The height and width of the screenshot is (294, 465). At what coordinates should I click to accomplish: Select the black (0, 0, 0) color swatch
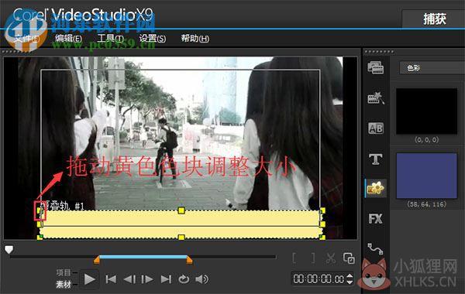(427, 111)
